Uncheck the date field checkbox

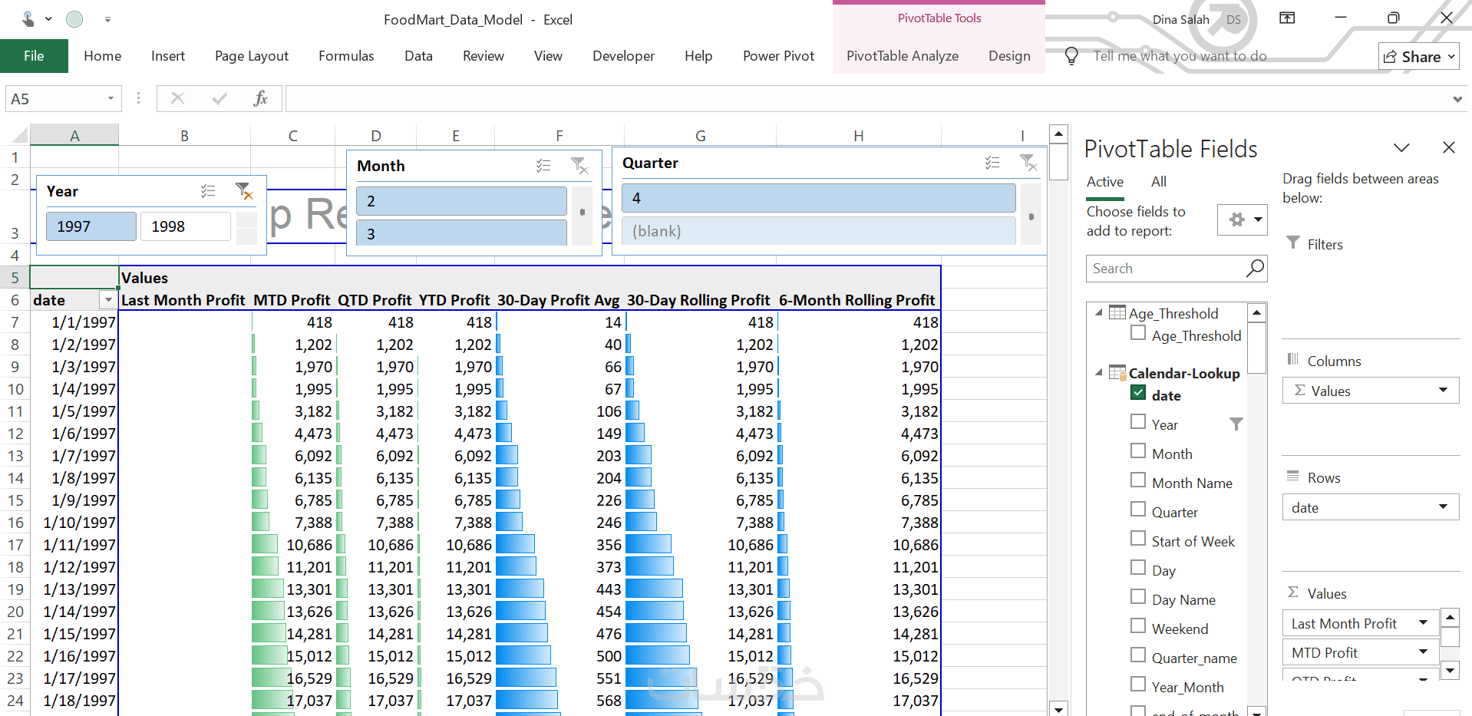click(1138, 394)
